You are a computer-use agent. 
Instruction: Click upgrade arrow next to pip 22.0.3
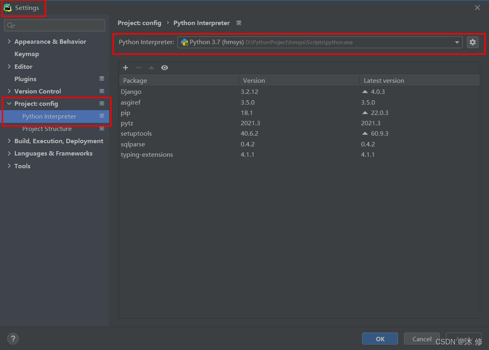[365, 113]
